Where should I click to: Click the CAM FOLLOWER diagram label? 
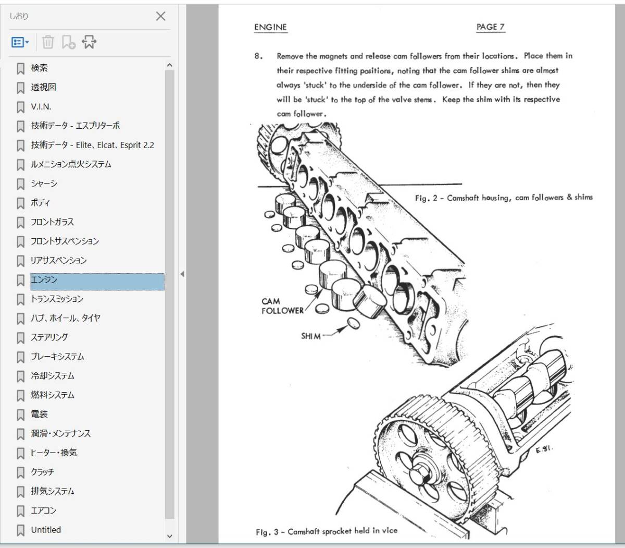282,306
